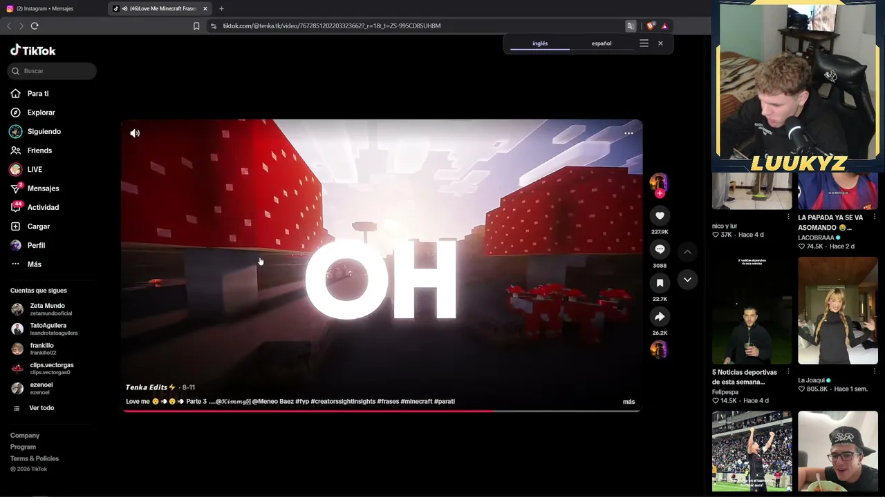The width and height of the screenshot is (885, 497).
Task: Bookmark this page in the address bar
Action: (x=196, y=26)
